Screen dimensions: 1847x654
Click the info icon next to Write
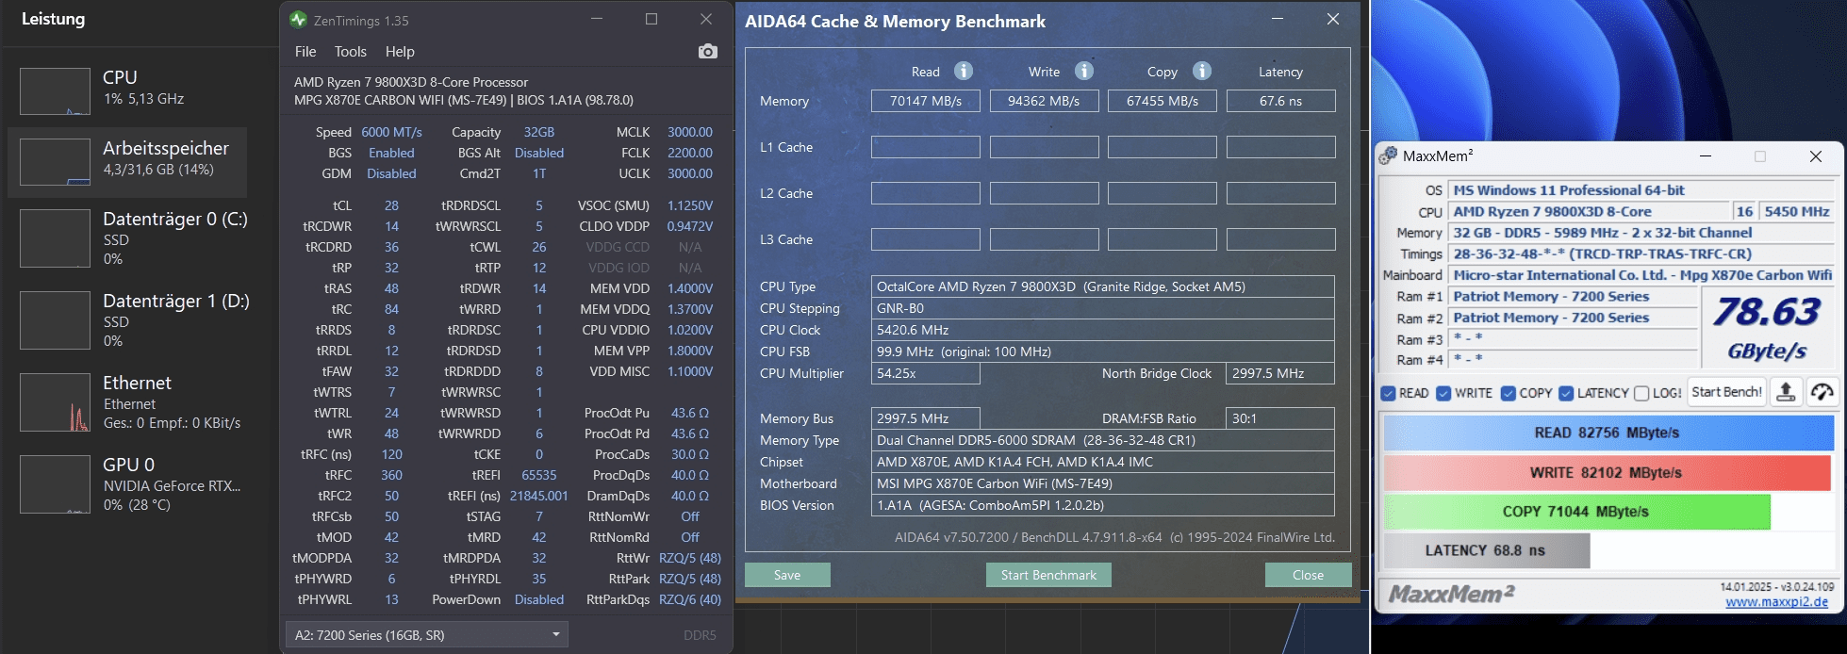[1084, 71]
